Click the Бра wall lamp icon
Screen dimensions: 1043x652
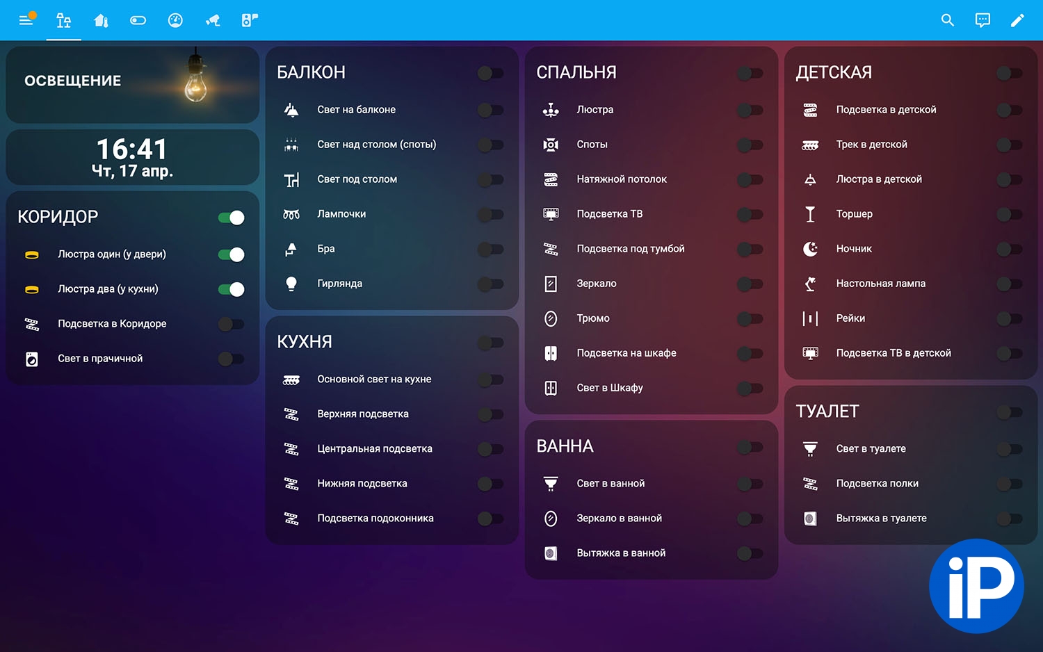(291, 249)
